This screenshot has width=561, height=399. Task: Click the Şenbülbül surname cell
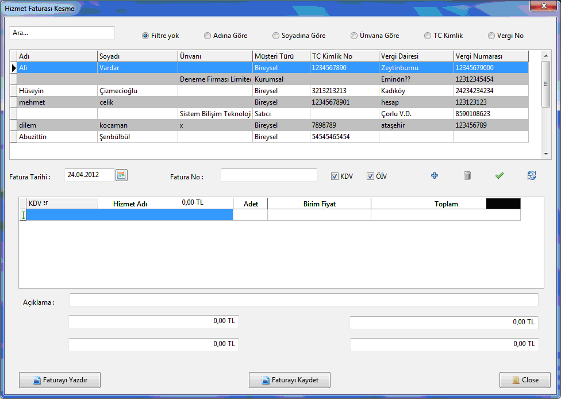(x=138, y=136)
